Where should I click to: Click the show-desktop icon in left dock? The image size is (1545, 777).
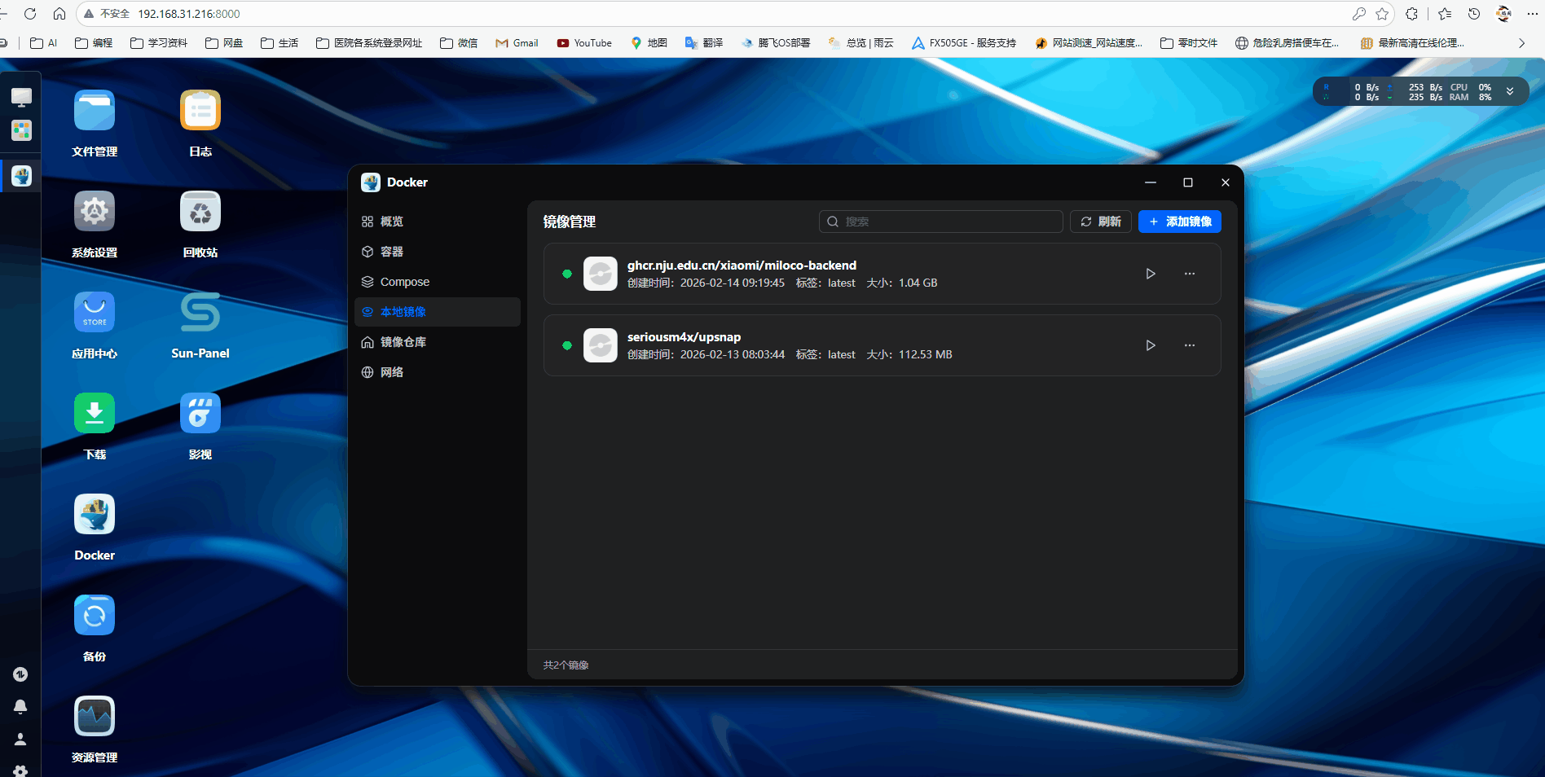[21, 98]
